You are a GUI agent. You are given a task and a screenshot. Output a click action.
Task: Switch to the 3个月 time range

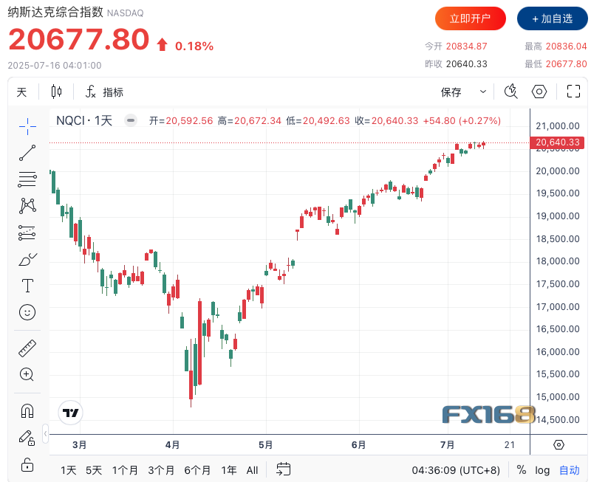click(x=161, y=469)
